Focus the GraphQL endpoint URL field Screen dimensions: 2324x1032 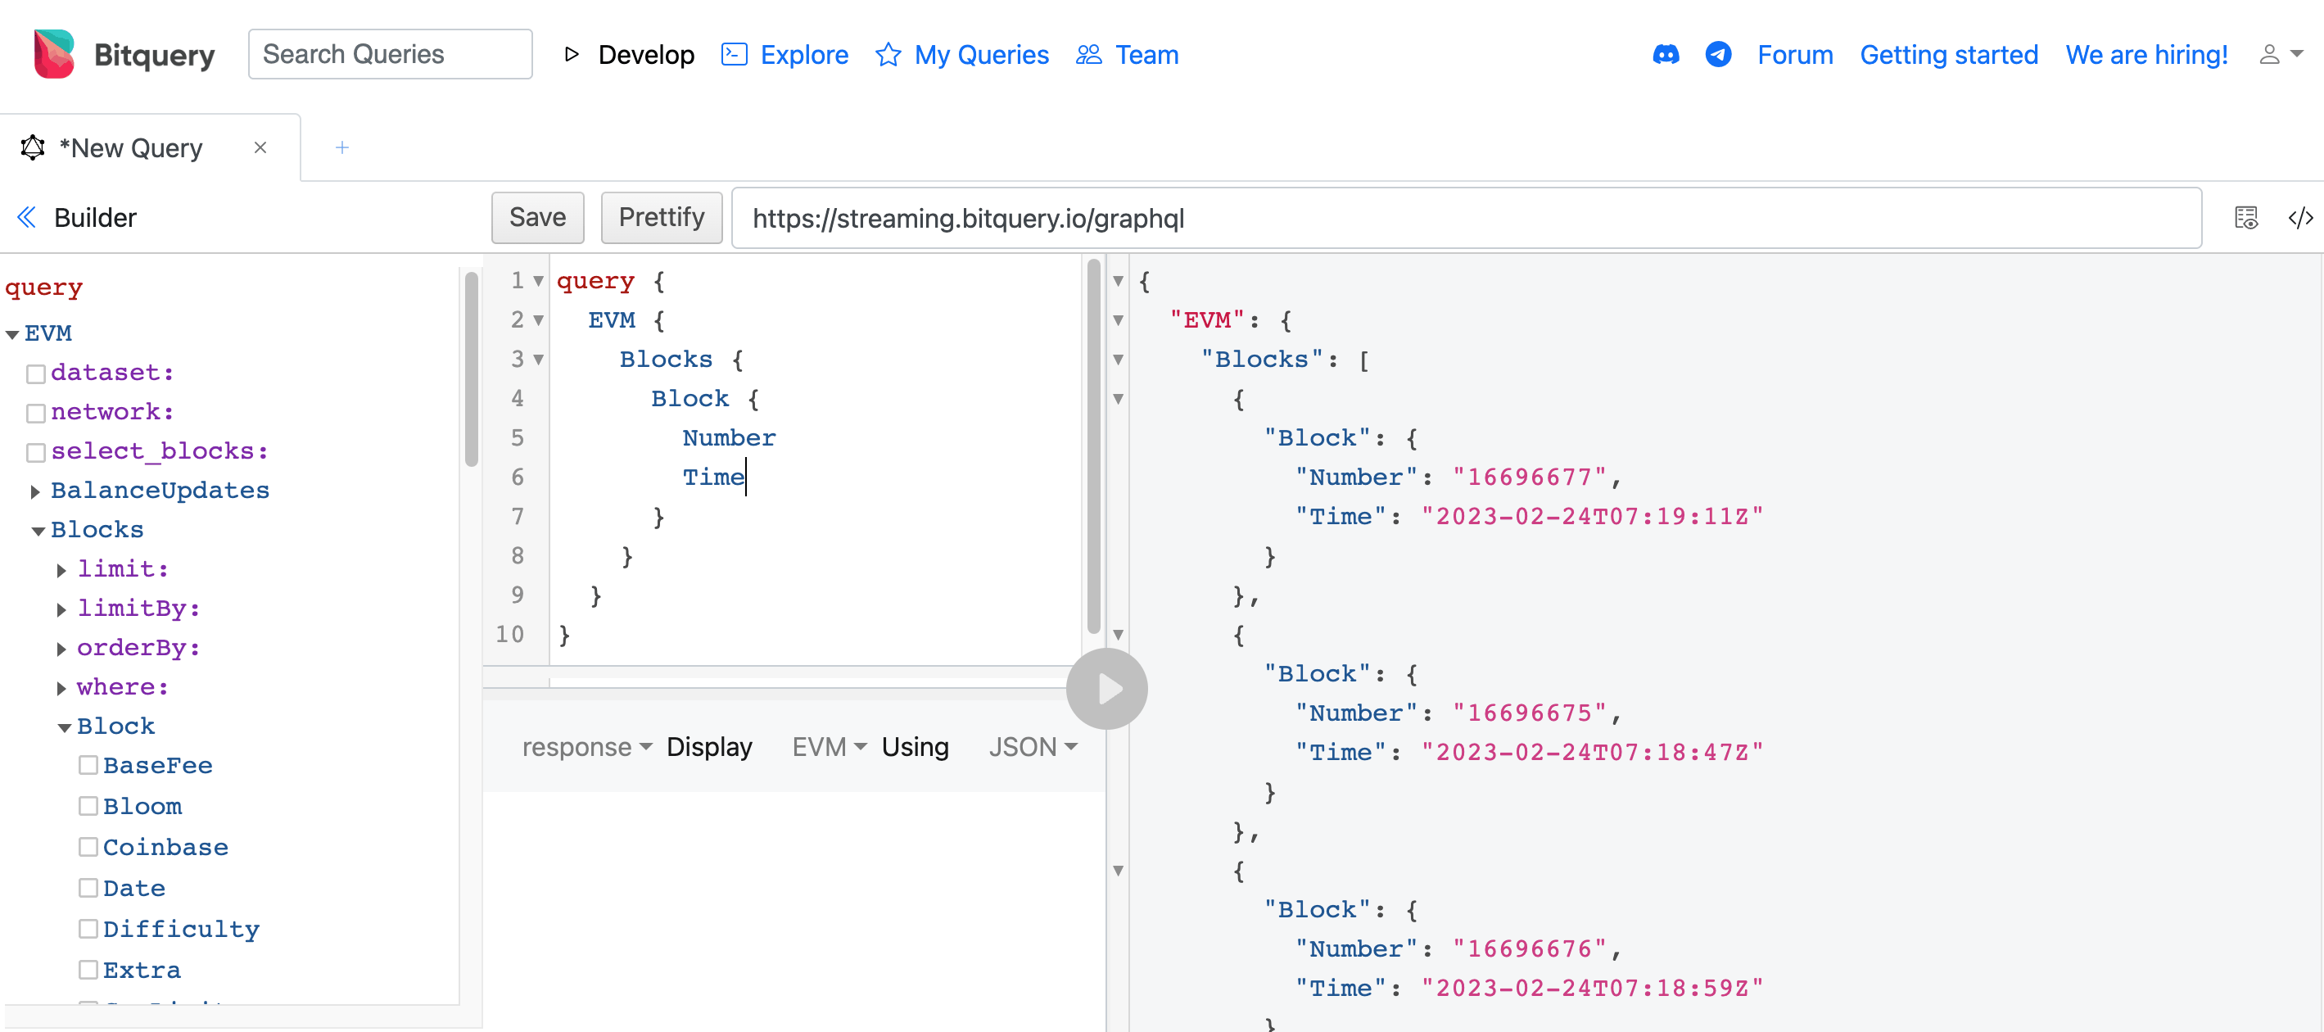[1466, 219]
